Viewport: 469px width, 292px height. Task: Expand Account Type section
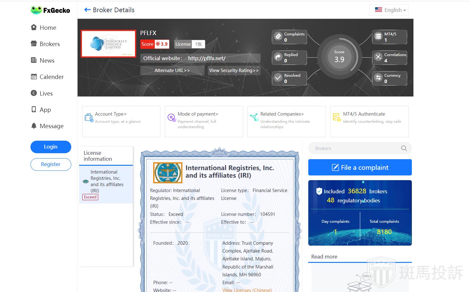[x=111, y=114]
